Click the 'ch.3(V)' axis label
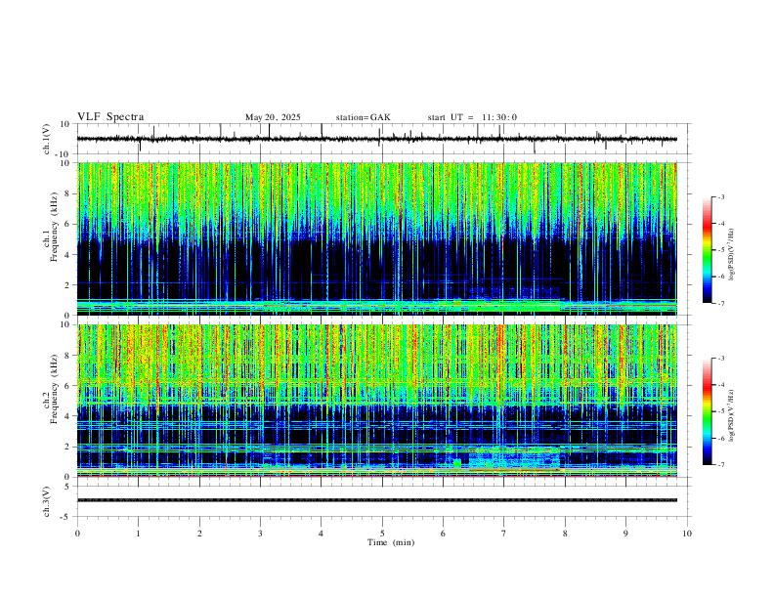 47,501
